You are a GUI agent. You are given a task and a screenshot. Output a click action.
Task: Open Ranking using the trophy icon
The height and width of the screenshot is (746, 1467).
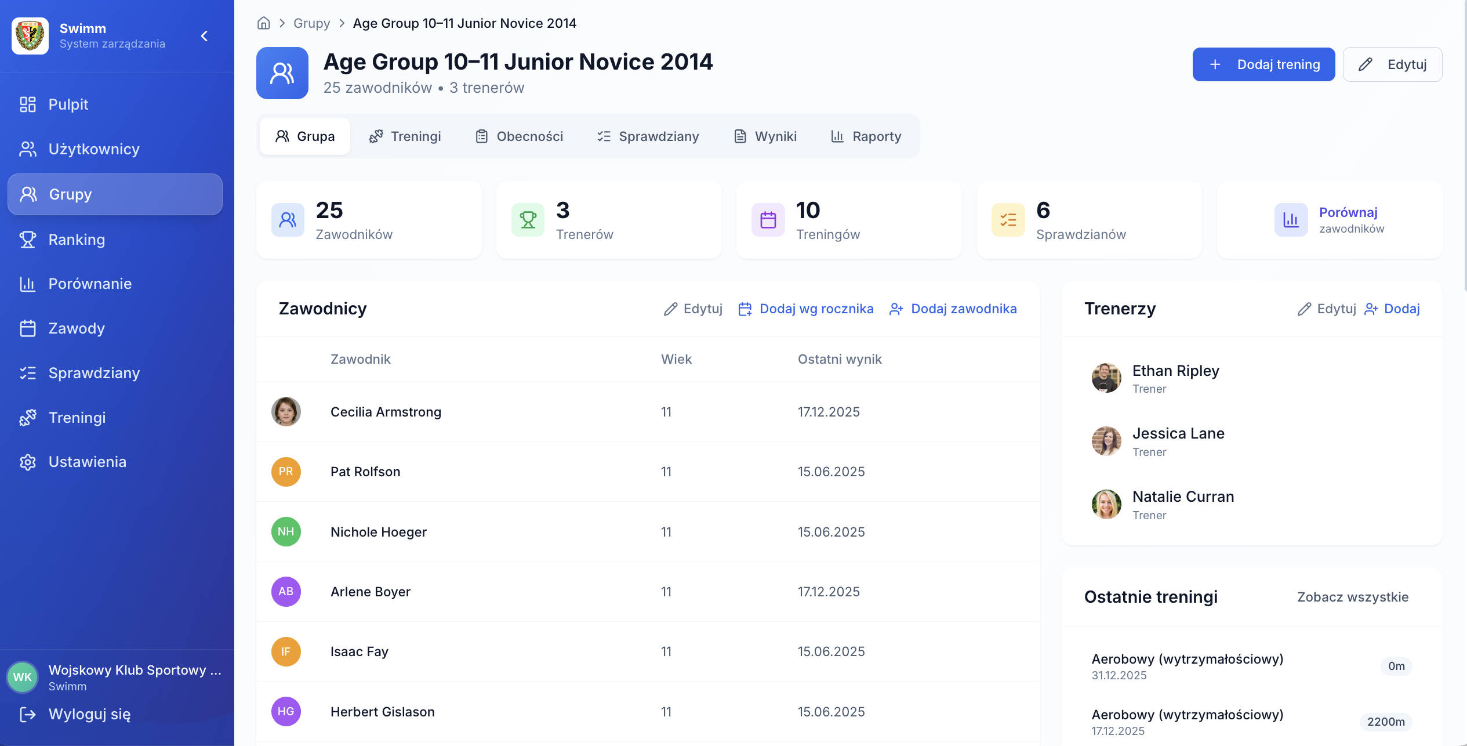click(27, 240)
